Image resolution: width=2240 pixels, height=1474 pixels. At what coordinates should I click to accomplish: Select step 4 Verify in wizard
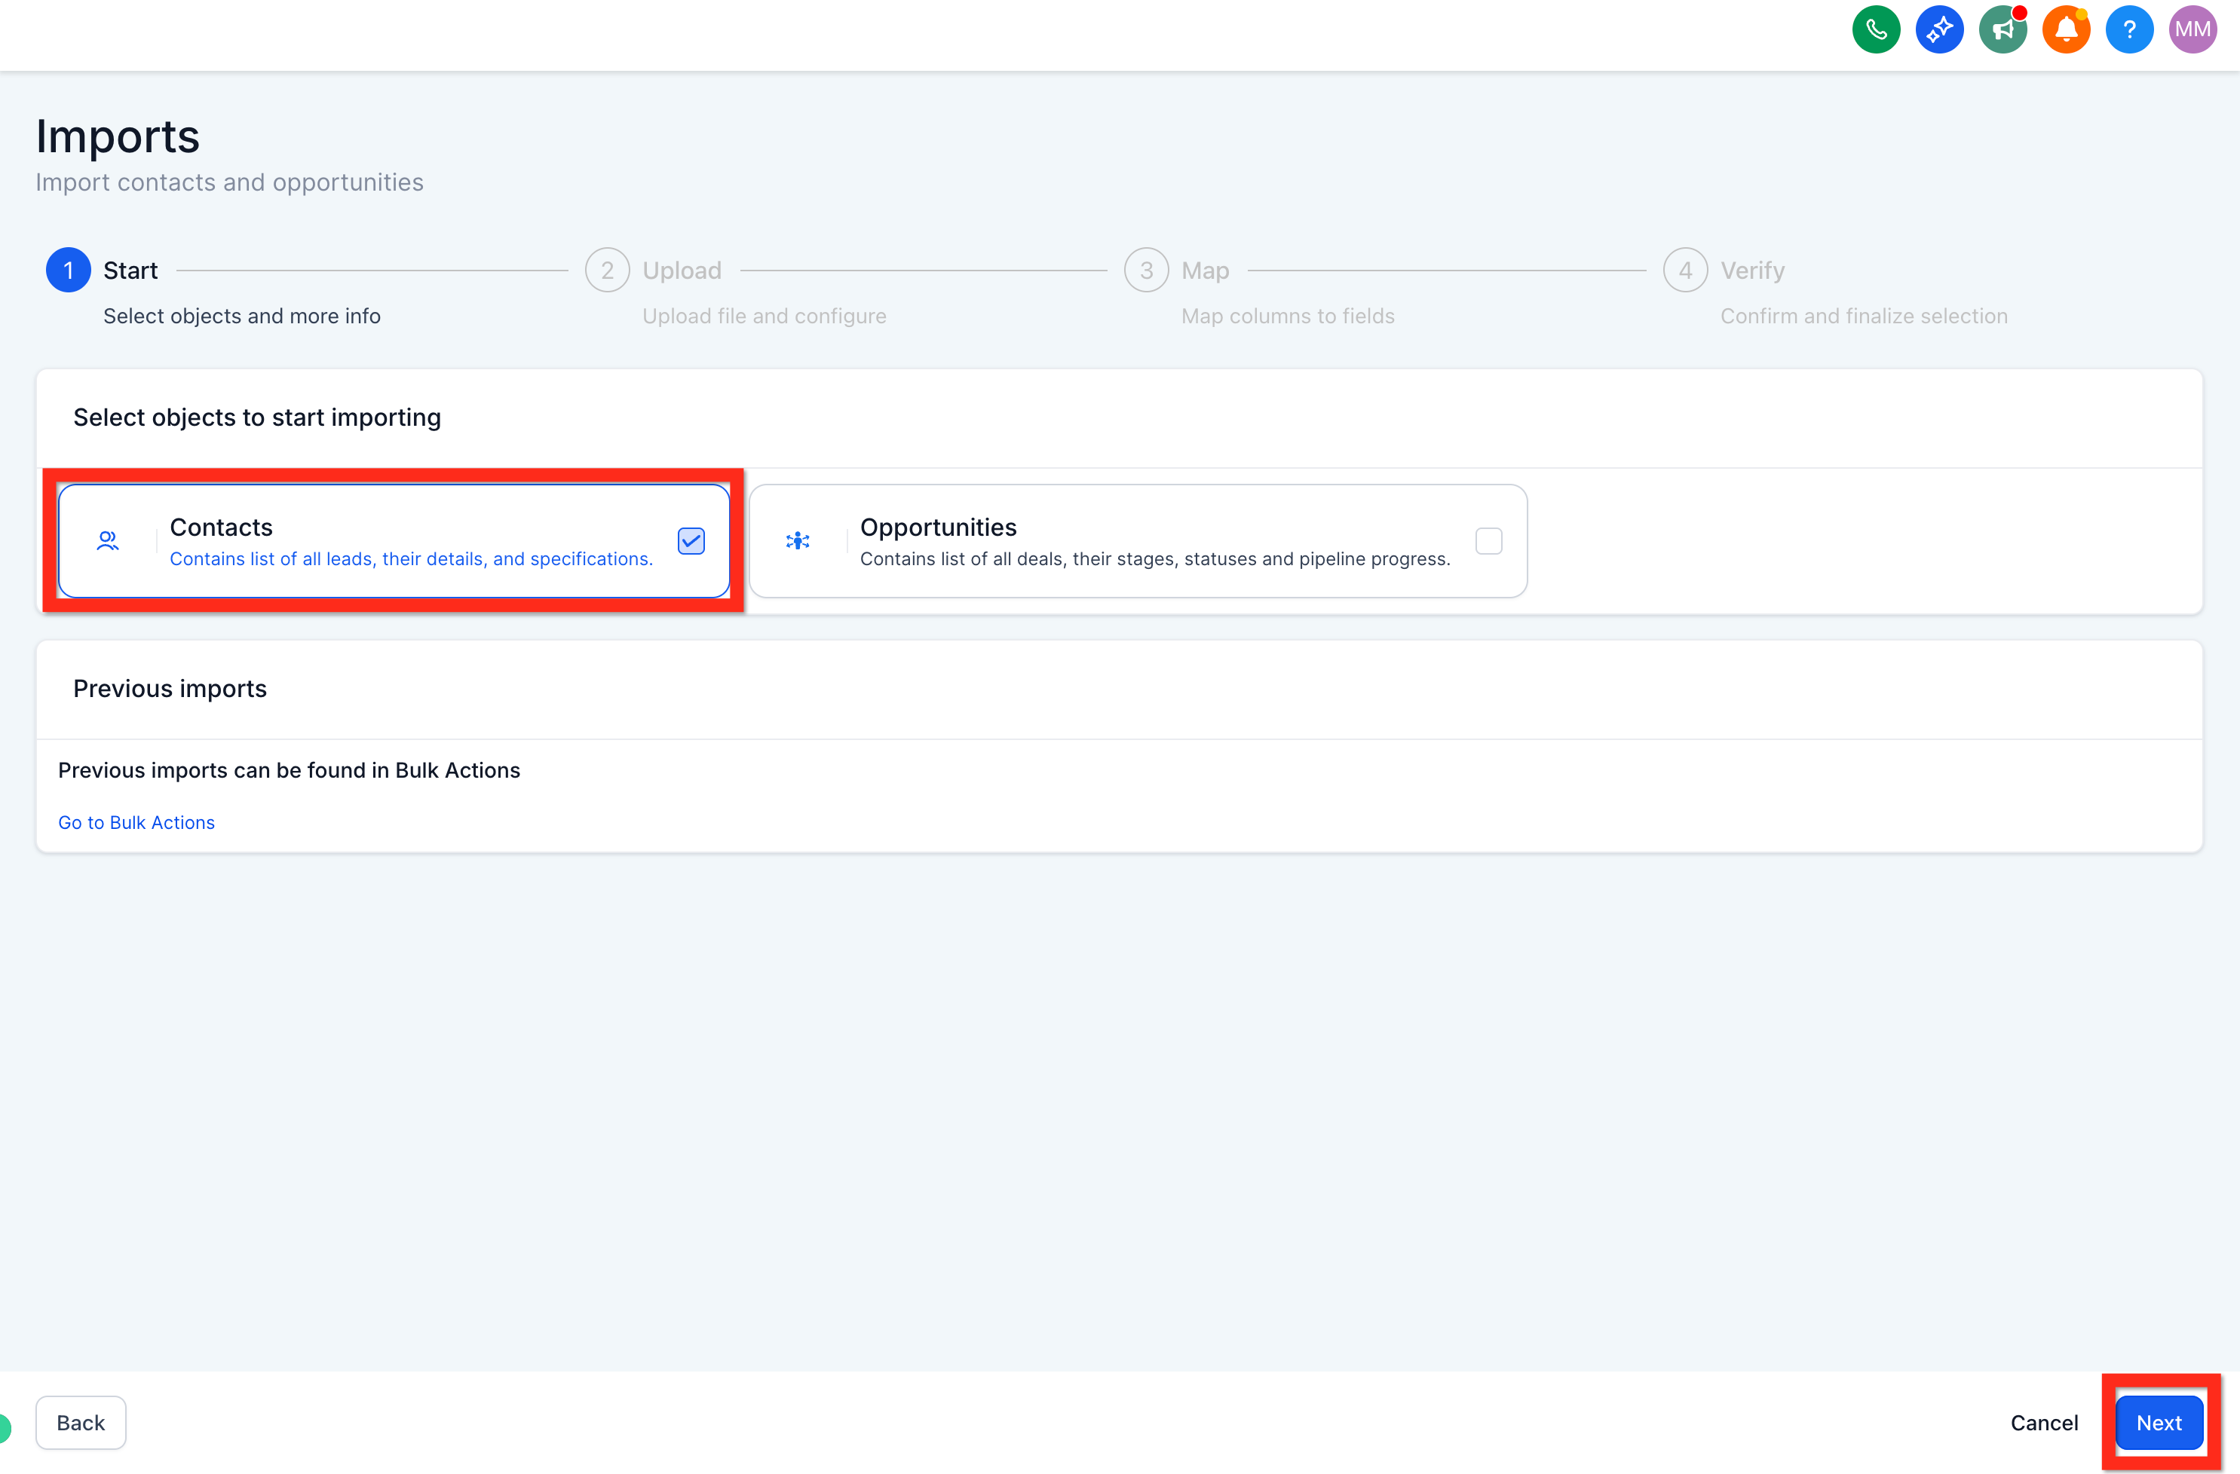point(1684,271)
